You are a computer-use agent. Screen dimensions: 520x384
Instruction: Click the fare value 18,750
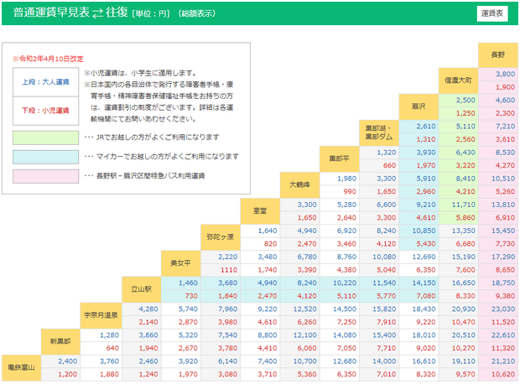click(x=503, y=283)
